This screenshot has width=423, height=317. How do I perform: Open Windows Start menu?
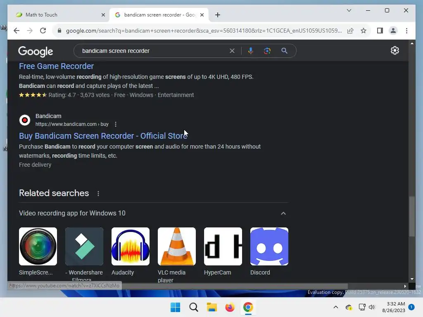click(x=175, y=307)
